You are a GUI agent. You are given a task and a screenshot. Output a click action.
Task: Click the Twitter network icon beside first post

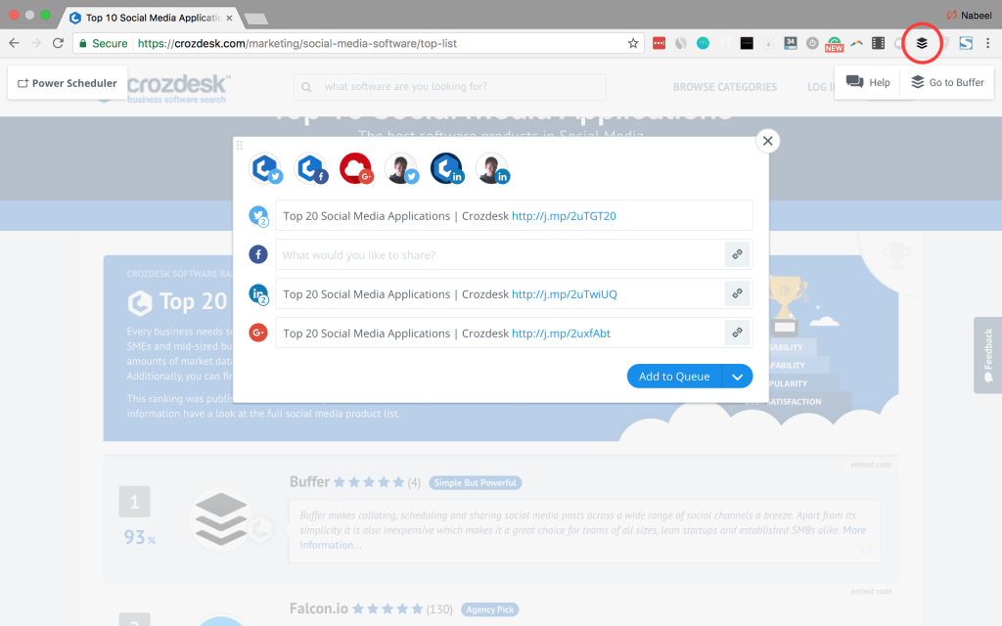[258, 216]
